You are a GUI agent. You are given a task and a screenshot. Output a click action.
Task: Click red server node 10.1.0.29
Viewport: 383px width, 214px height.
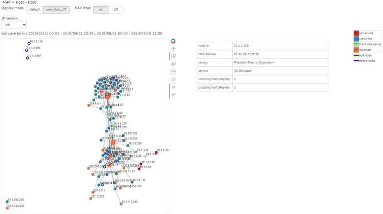click(157, 152)
